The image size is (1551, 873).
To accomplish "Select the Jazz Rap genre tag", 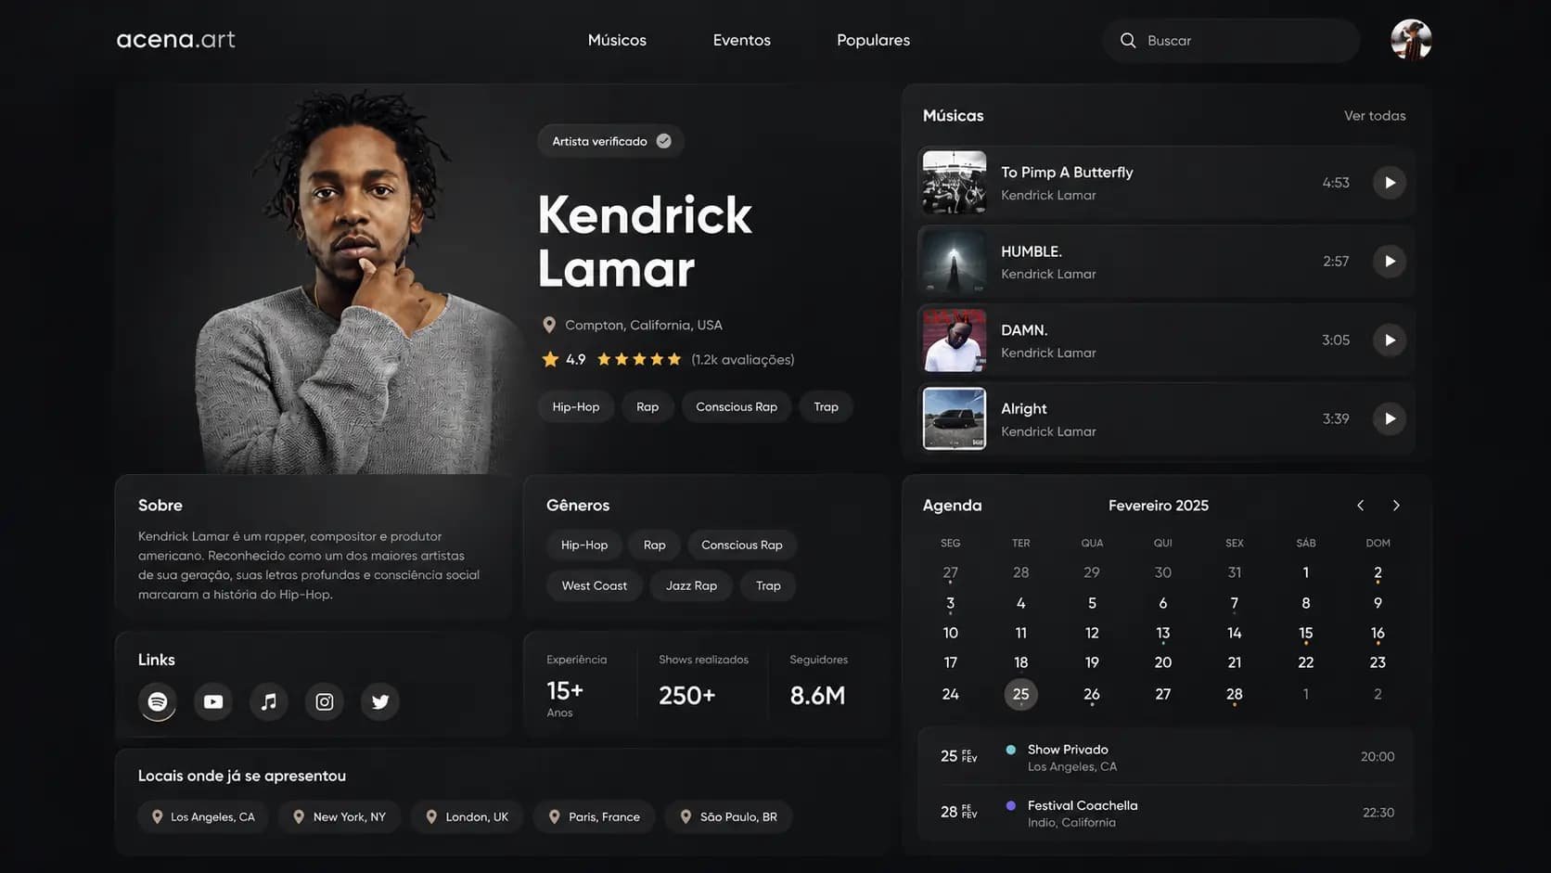I will 691,585.
